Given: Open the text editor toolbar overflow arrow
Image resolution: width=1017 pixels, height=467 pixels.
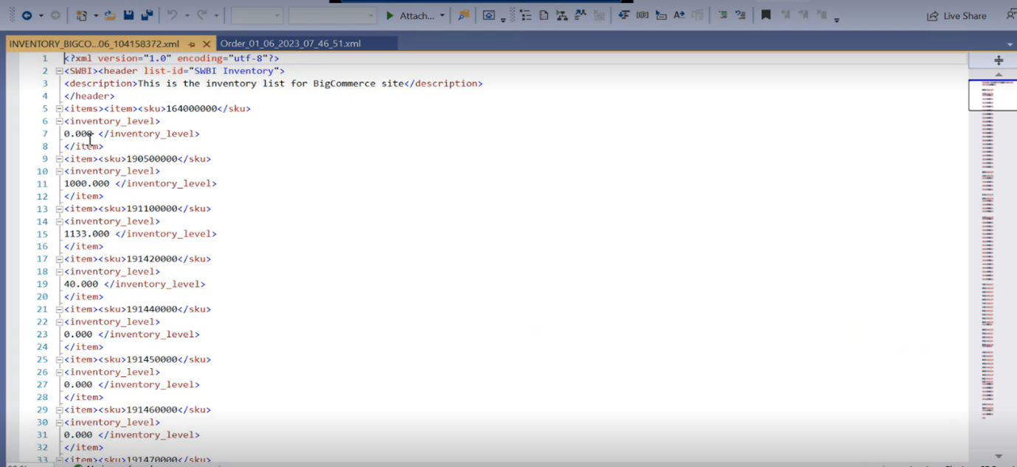Looking at the screenshot, I should click(836, 19).
